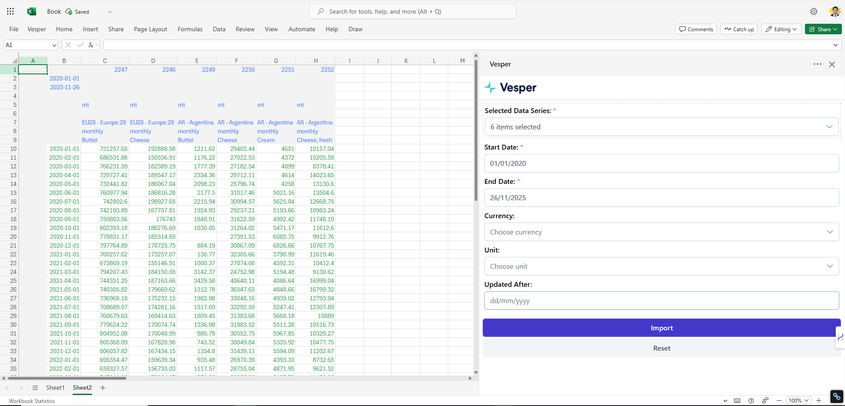Open the Selected Data Series dropdown
The image size is (845, 406).
click(661, 127)
